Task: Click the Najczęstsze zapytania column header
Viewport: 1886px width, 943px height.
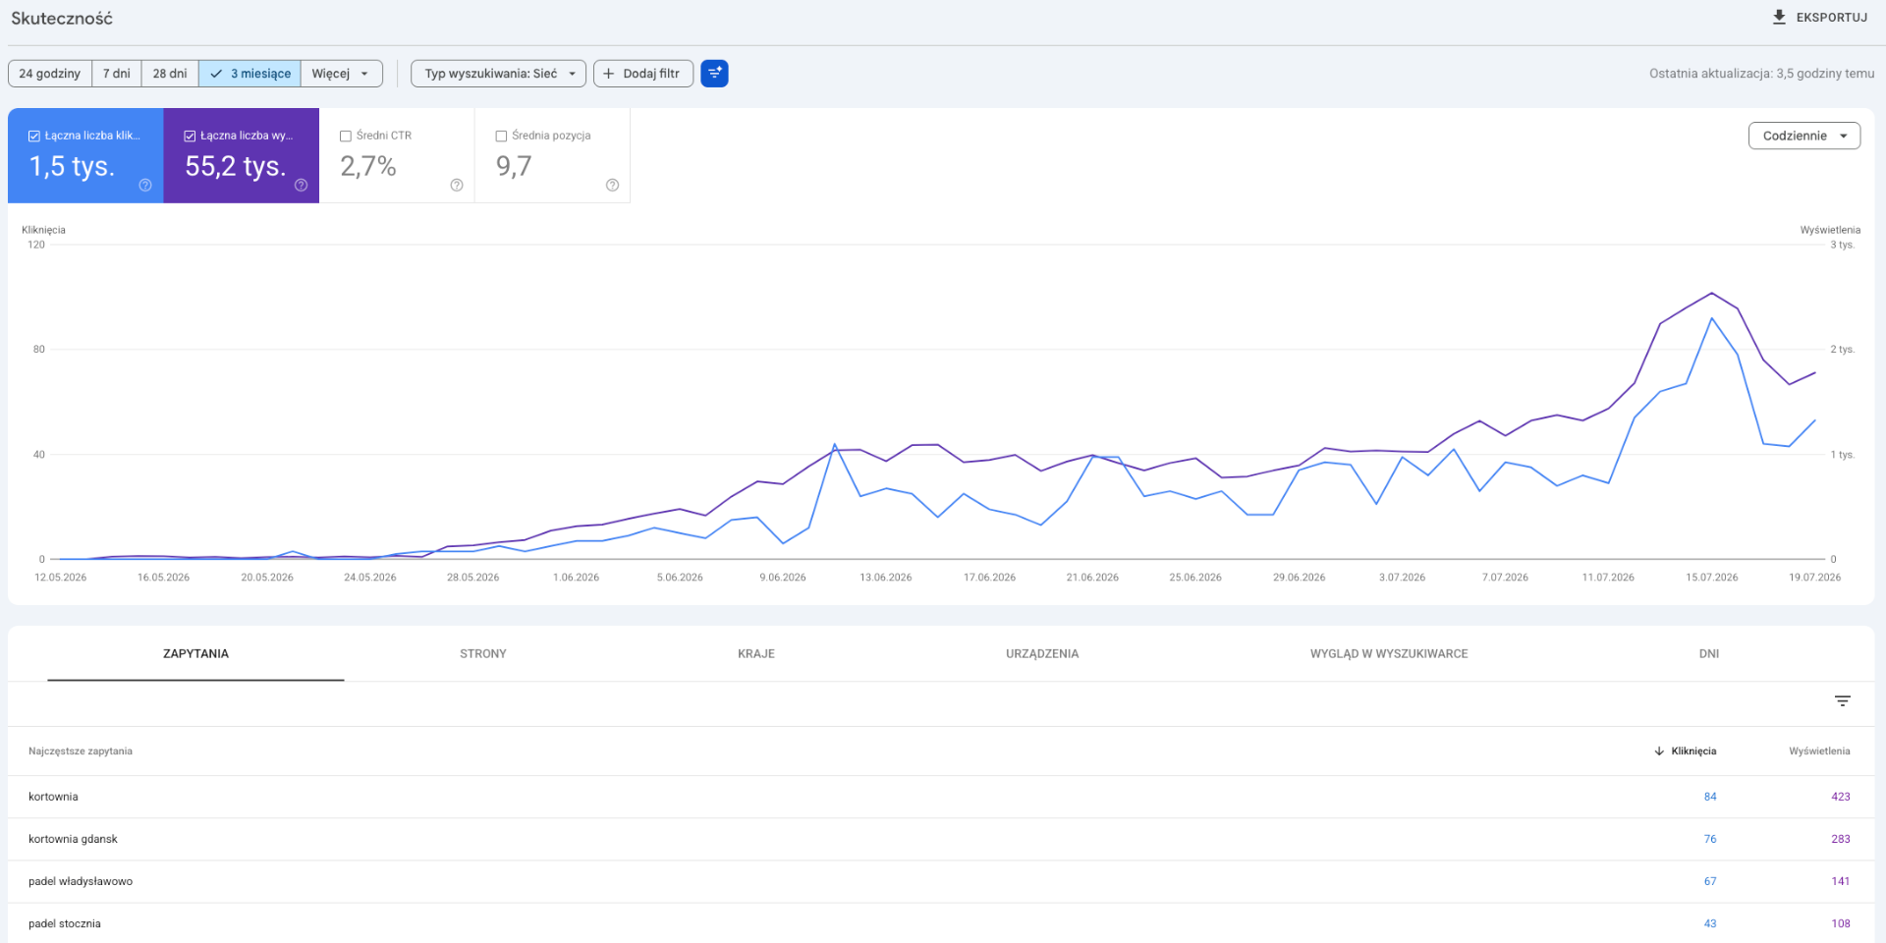Action: (81, 751)
